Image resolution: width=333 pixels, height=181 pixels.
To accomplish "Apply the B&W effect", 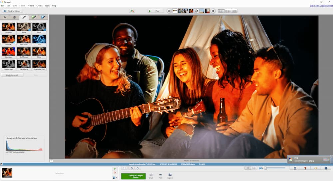I will coord(39,28).
